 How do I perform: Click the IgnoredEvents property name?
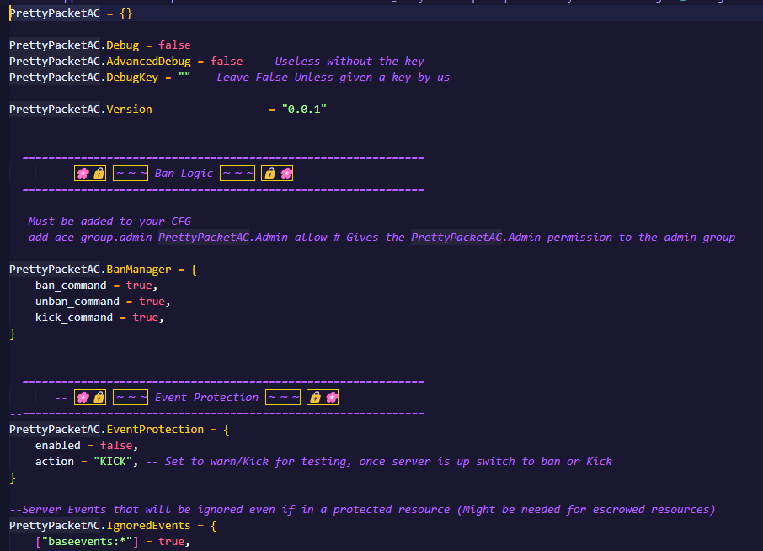[x=148, y=526]
